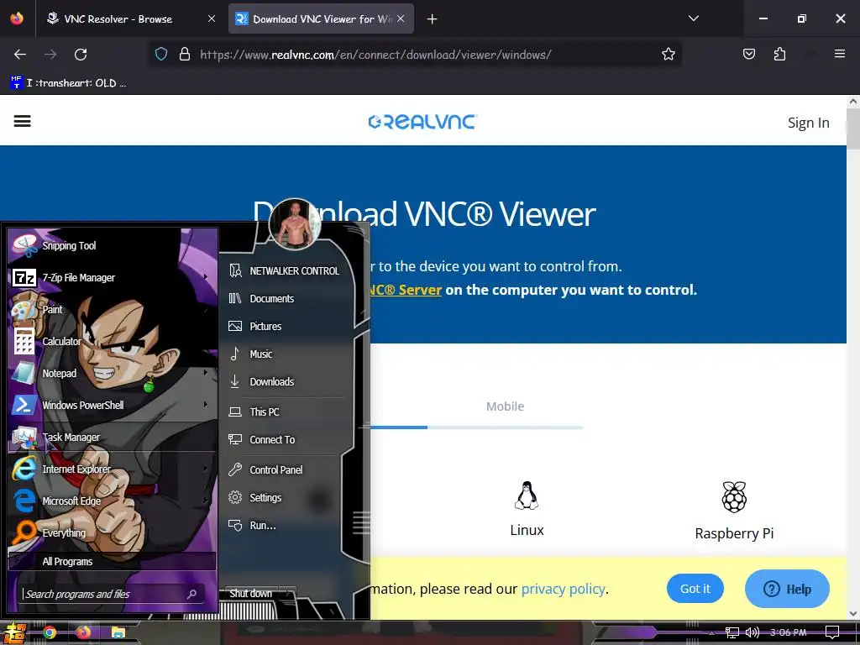Launch the Calculator app
Viewport: 860px width, 645px height.
112,341
